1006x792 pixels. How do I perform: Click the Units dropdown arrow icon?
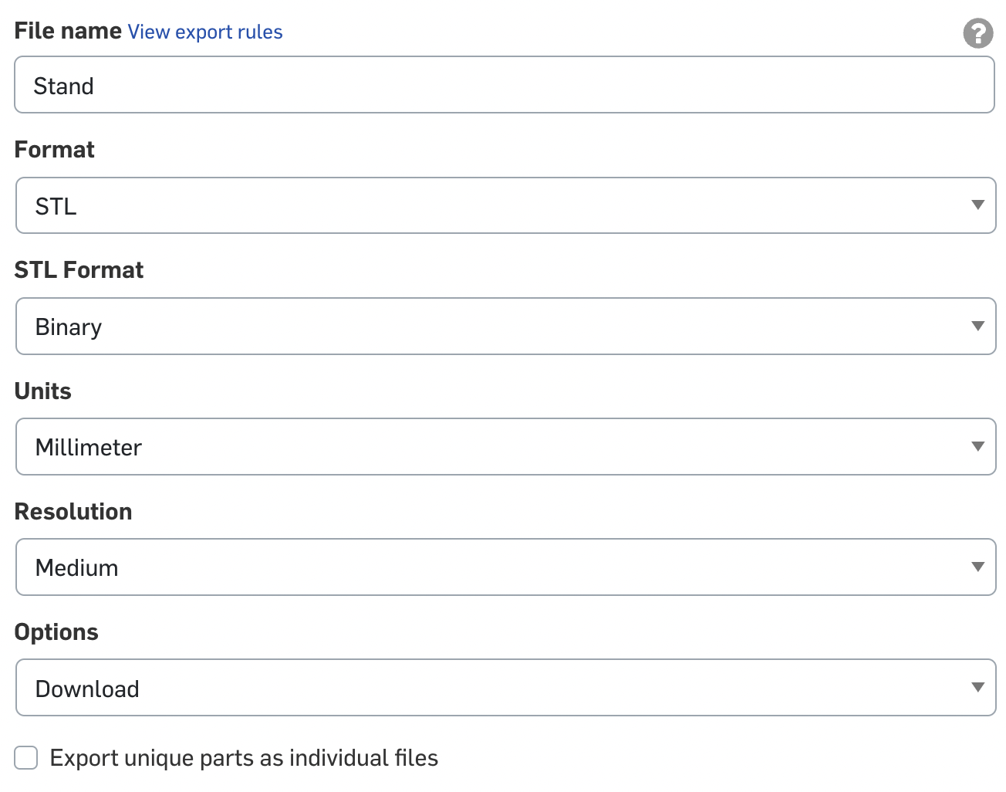[x=977, y=446]
